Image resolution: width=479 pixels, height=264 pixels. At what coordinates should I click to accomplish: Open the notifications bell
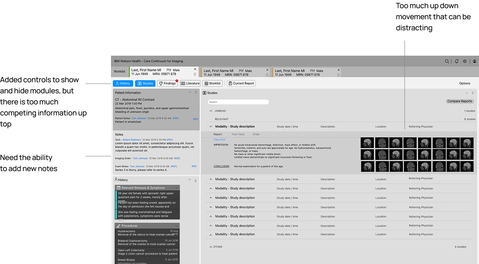point(456,61)
